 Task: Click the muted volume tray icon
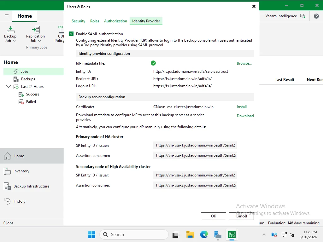292,234
